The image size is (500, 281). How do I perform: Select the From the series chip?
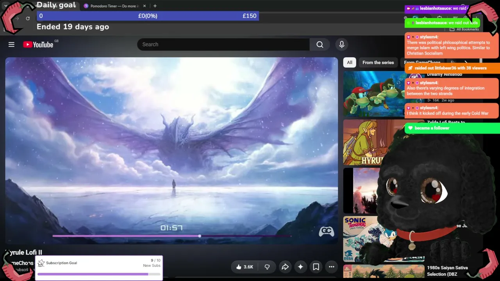pyautogui.click(x=378, y=62)
